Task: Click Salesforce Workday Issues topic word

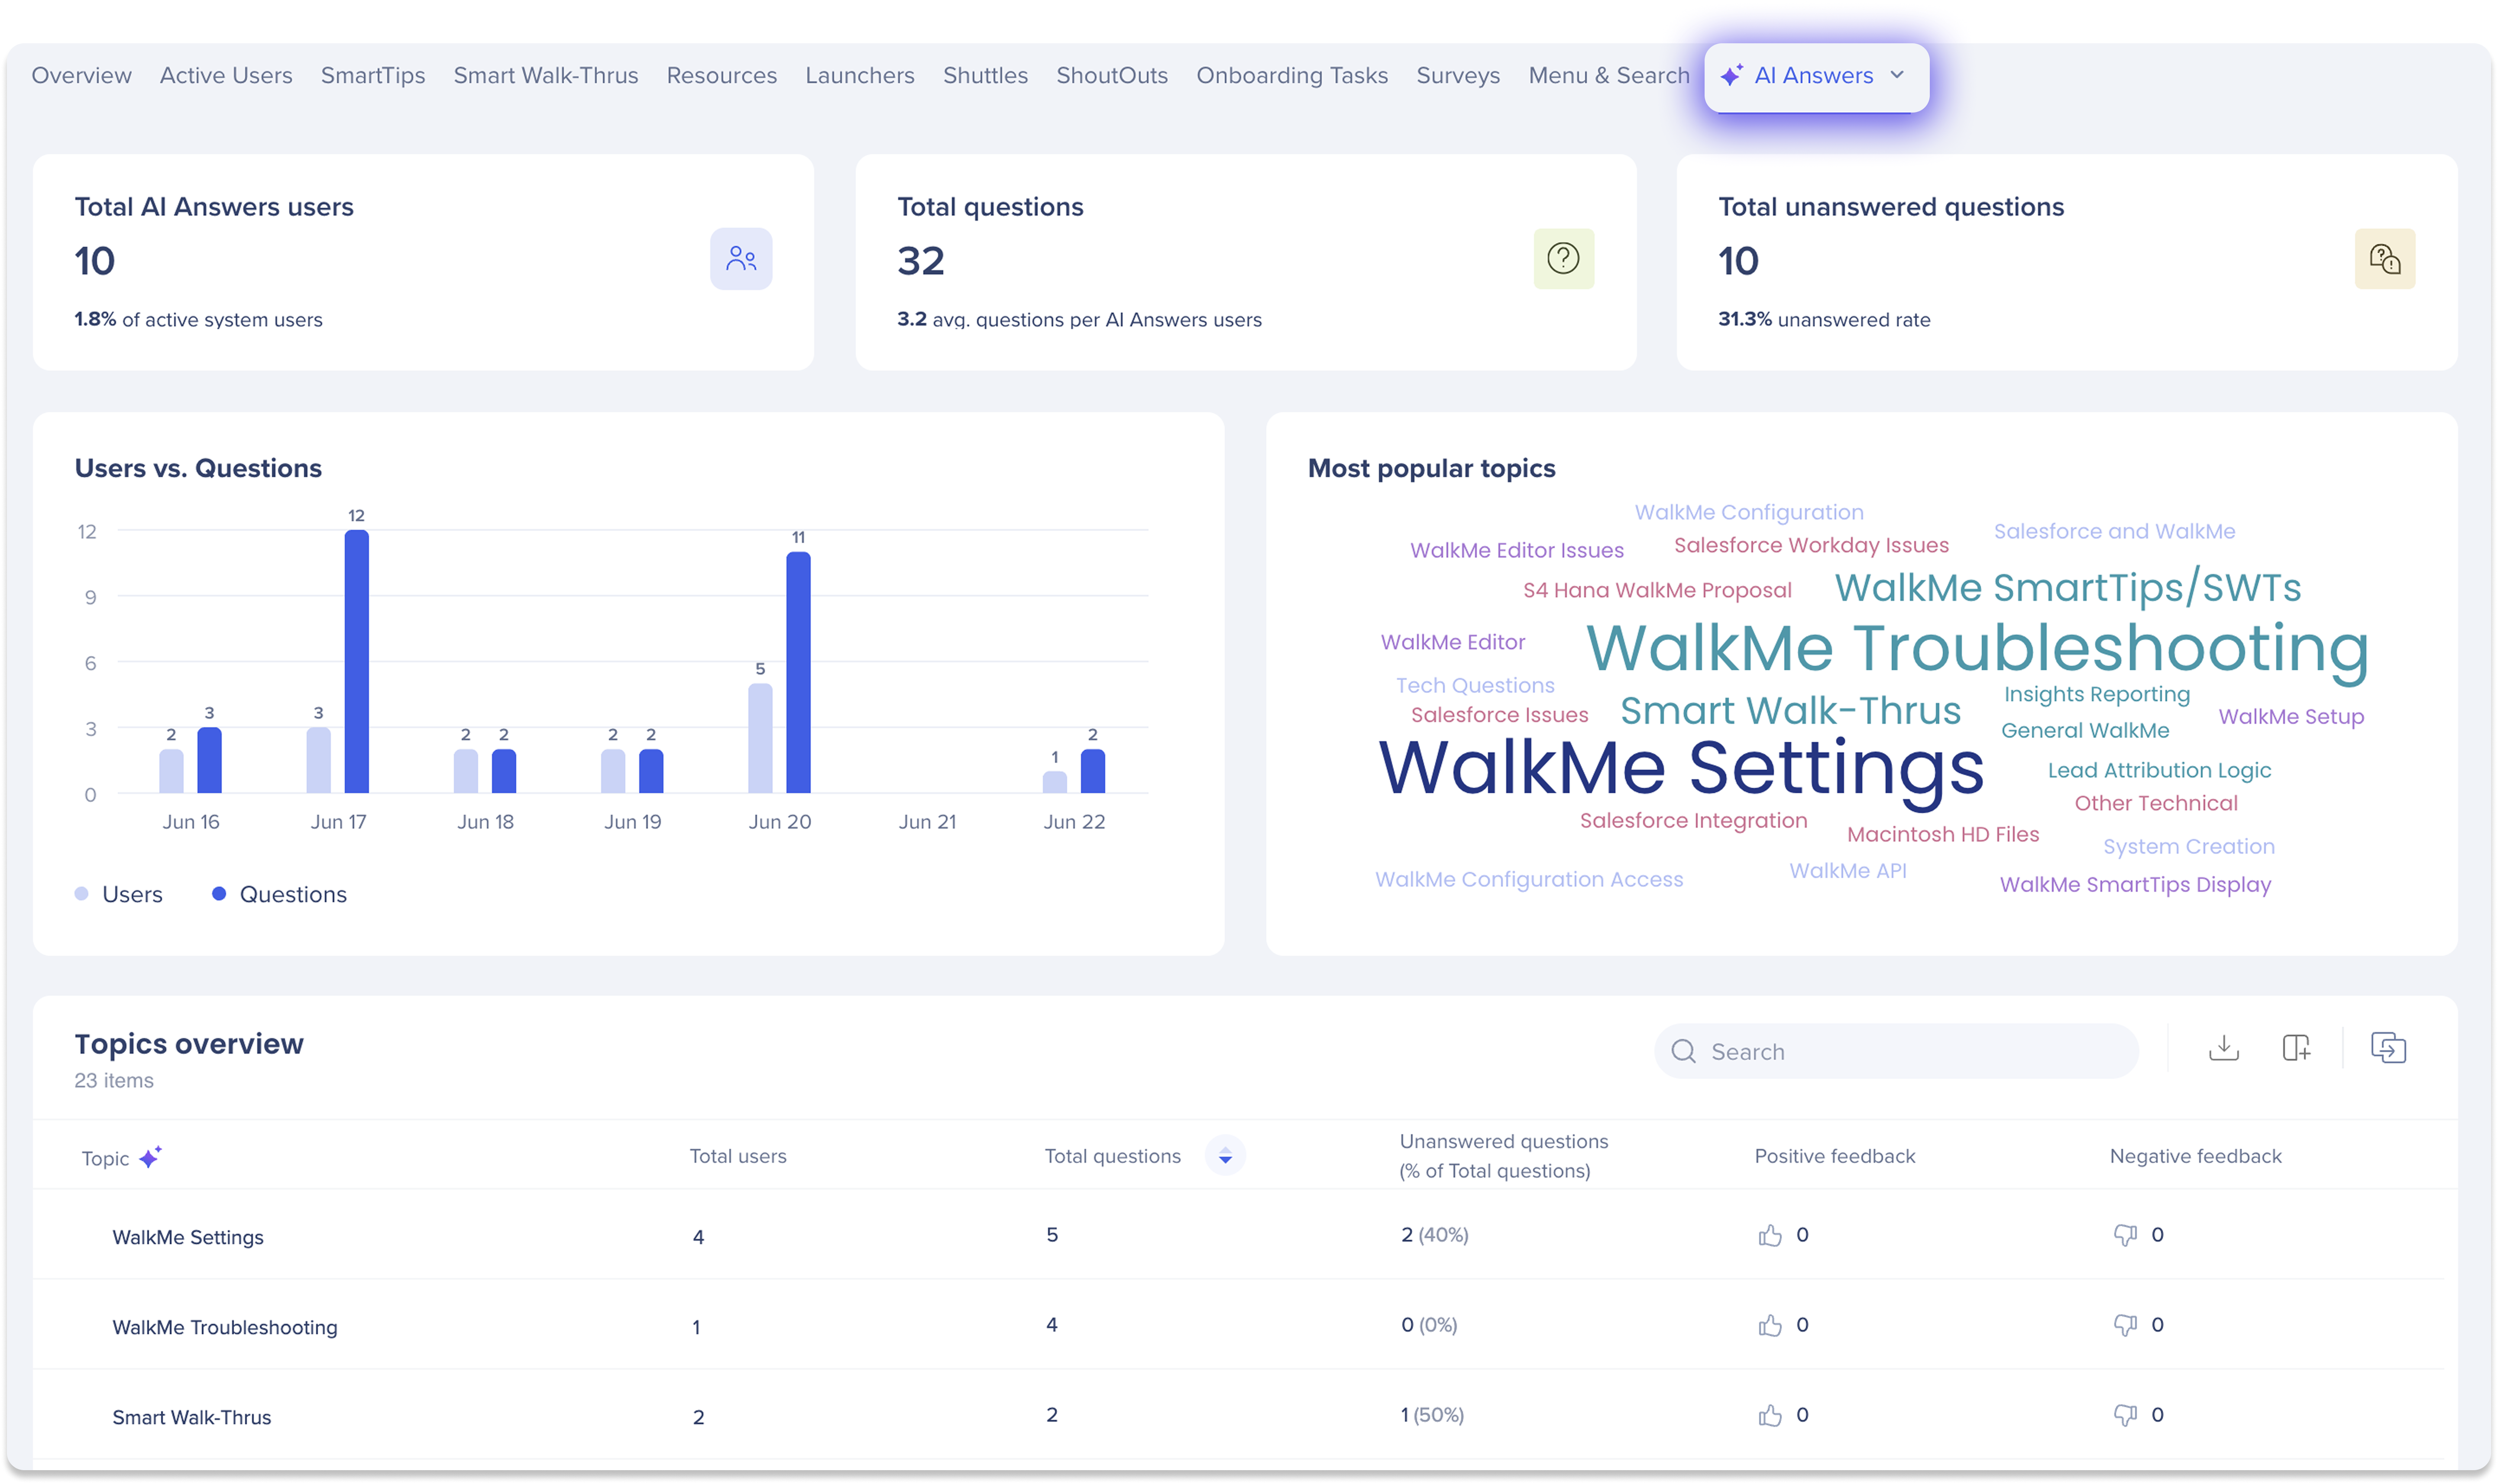Action: pyautogui.click(x=1811, y=545)
